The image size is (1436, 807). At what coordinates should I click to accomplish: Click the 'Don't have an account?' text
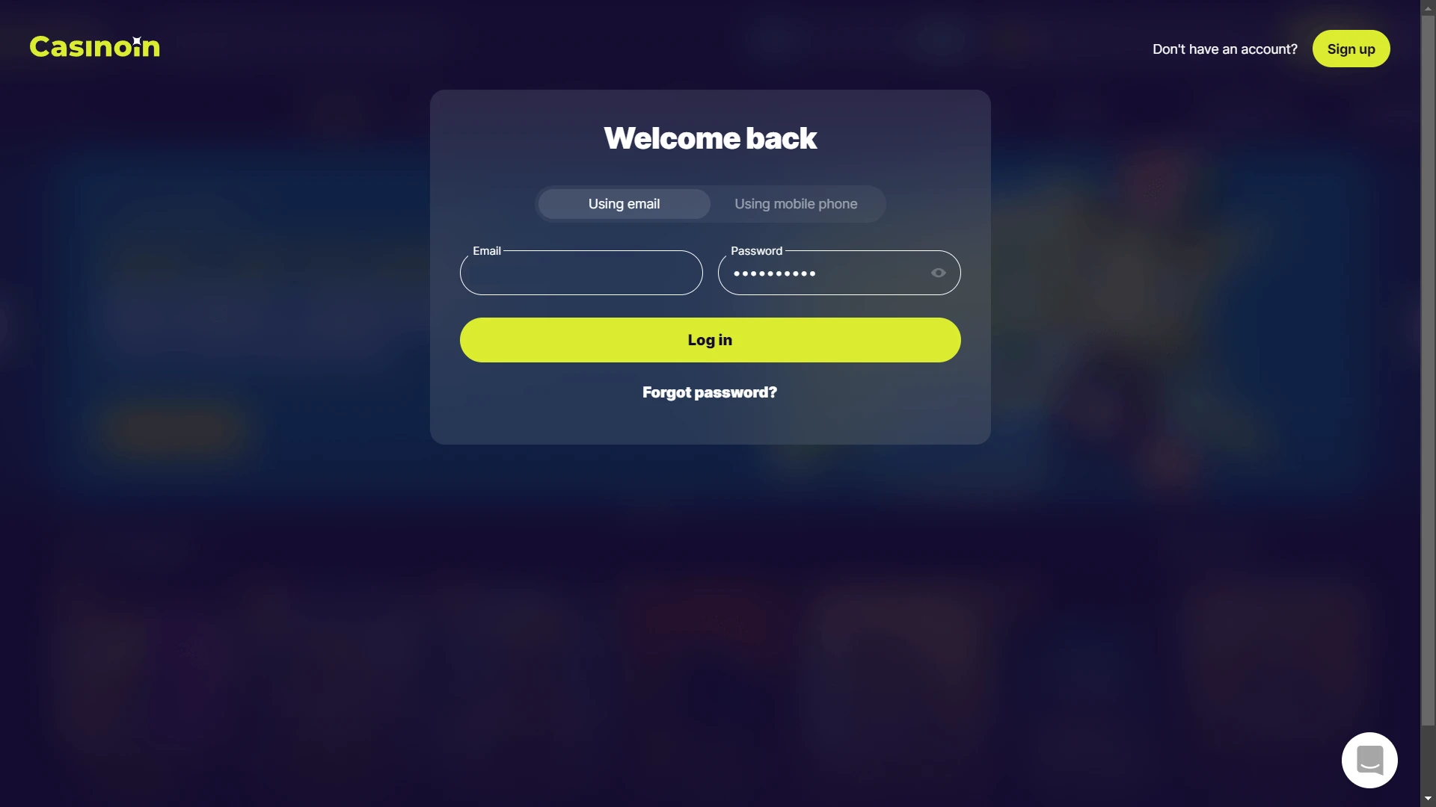click(x=1225, y=47)
